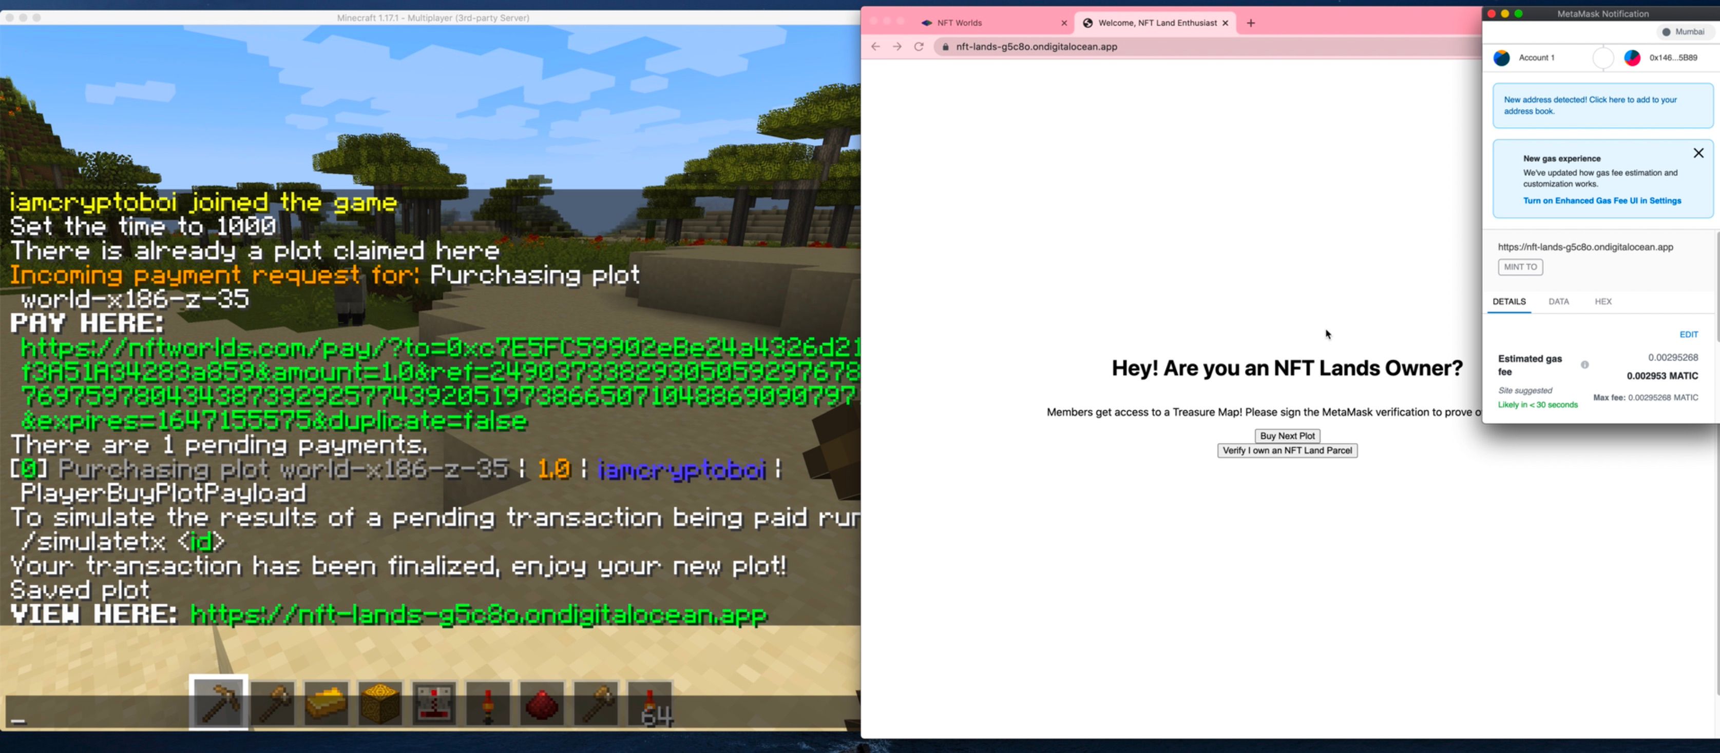
Task: Select the redstone dust hotbar item
Action: click(x=542, y=703)
